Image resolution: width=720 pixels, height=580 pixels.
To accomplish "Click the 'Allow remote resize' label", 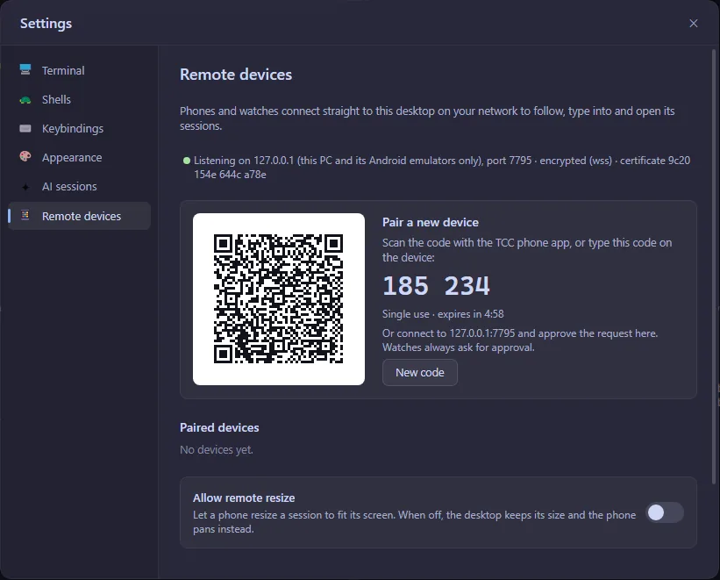I will point(244,498).
